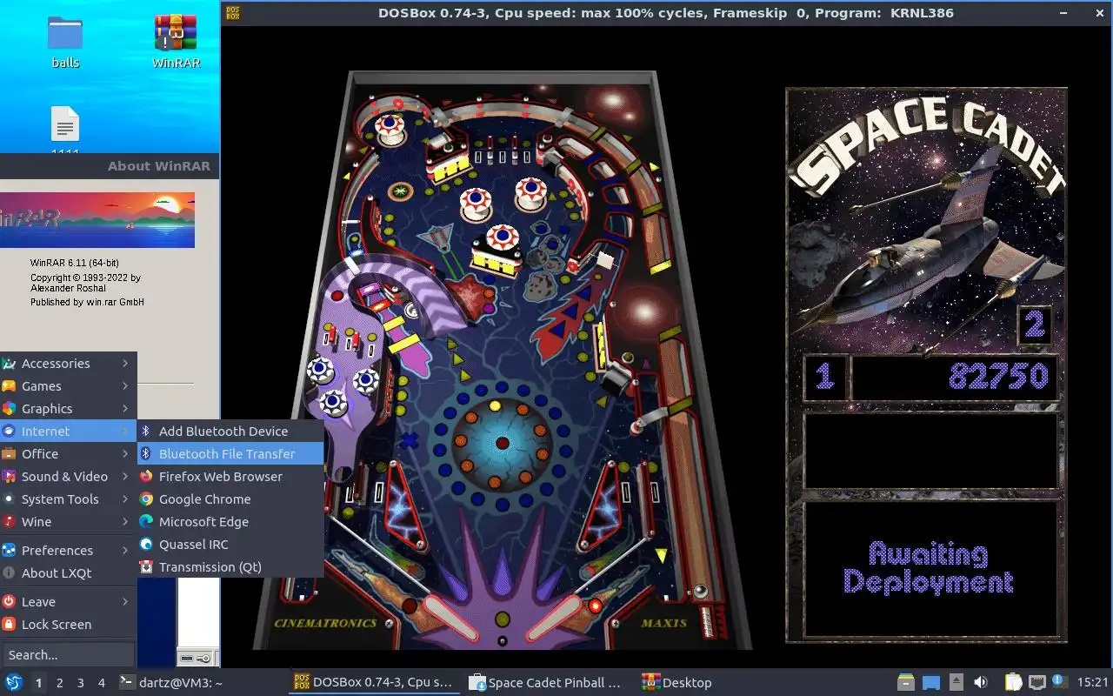Click the Graphics category icon

click(x=9, y=409)
